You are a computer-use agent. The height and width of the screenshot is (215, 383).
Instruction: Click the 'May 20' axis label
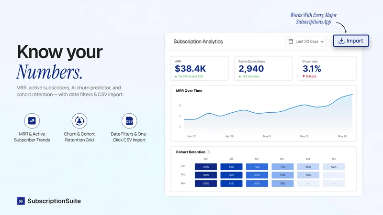(342, 136)
